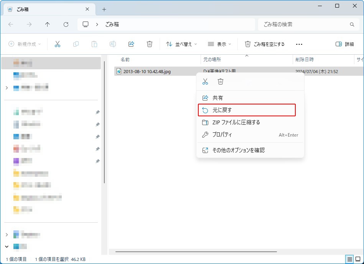
Task: Switch to details list view icon in status bar
Action: [x=349, y=259]
